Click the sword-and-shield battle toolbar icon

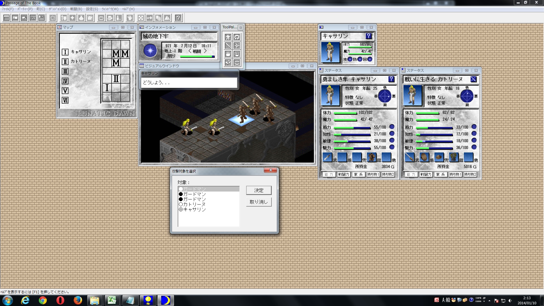point(63,18)
